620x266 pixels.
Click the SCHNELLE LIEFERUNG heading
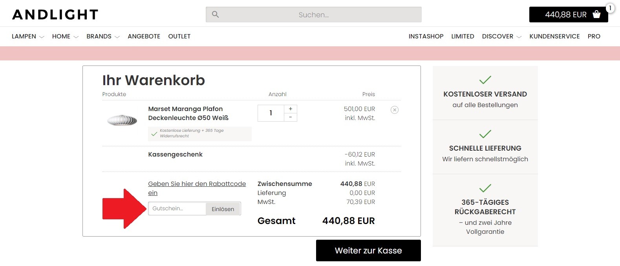pyautogui.click(x=485, y=148)
